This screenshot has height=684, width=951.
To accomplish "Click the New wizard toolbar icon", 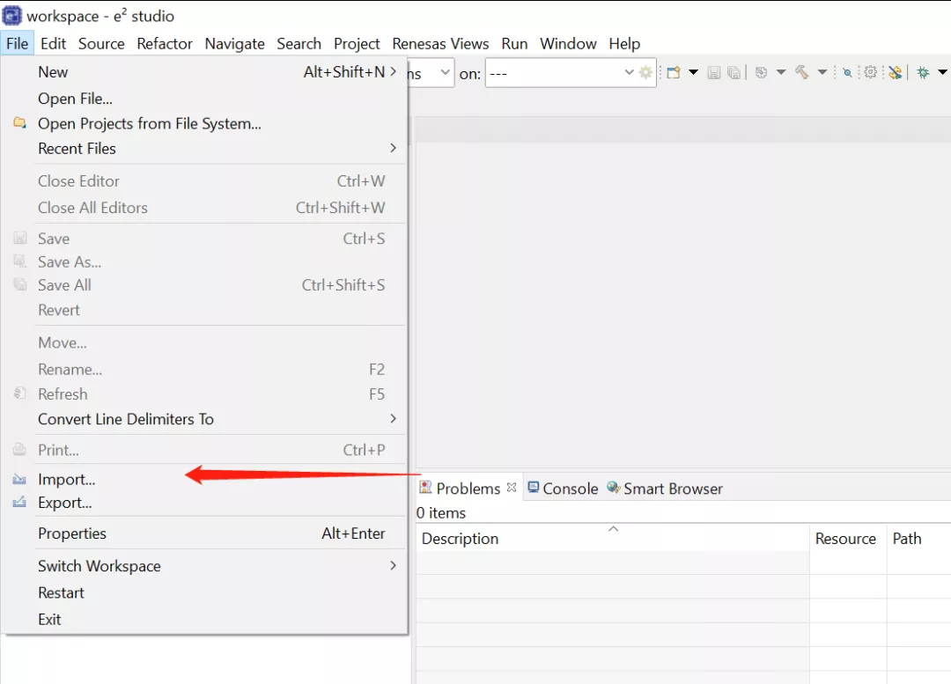I will 674,73.
